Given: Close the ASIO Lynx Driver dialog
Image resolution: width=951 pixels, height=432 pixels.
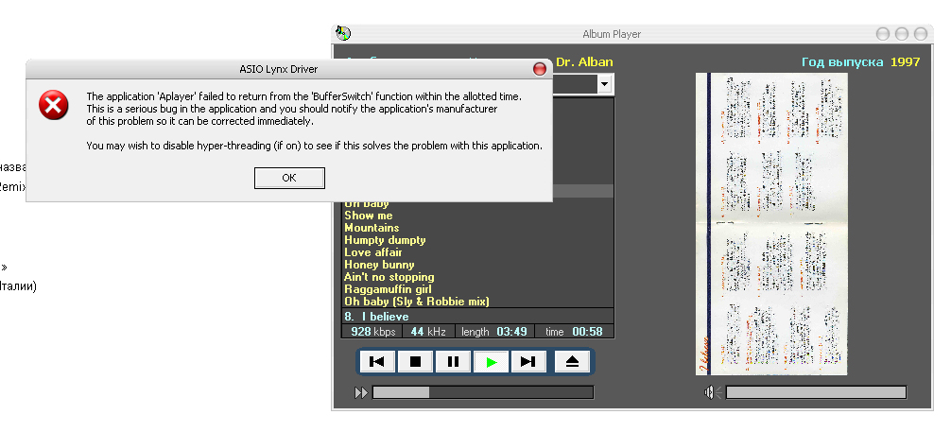Looking at the screenshot, I should coord(539,69).
